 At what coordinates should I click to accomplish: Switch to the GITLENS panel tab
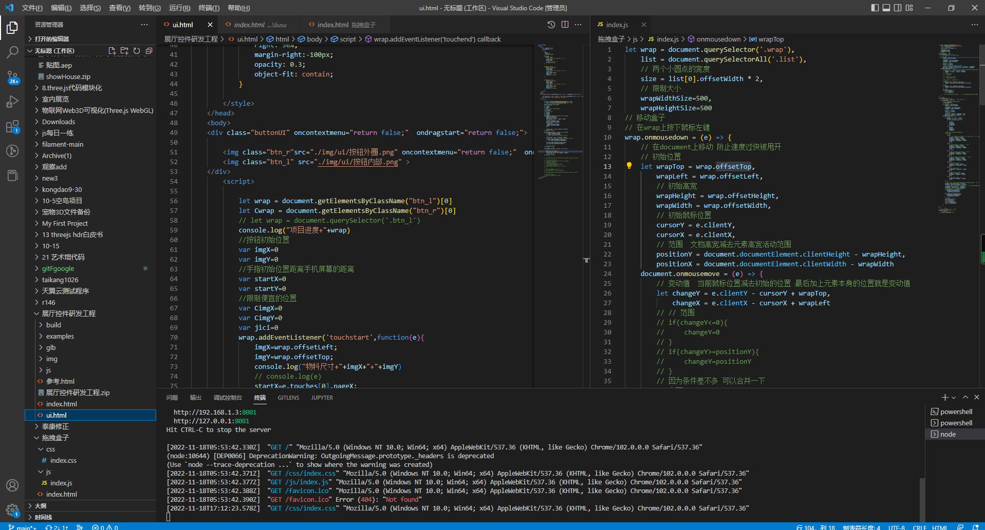coord(288,398)
